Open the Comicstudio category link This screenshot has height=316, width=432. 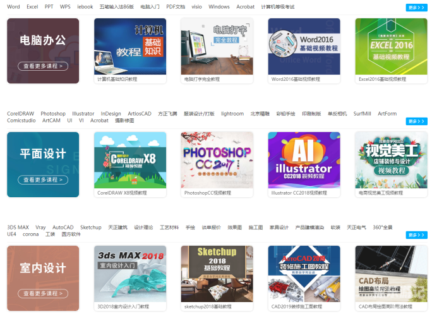click(21, 121)
